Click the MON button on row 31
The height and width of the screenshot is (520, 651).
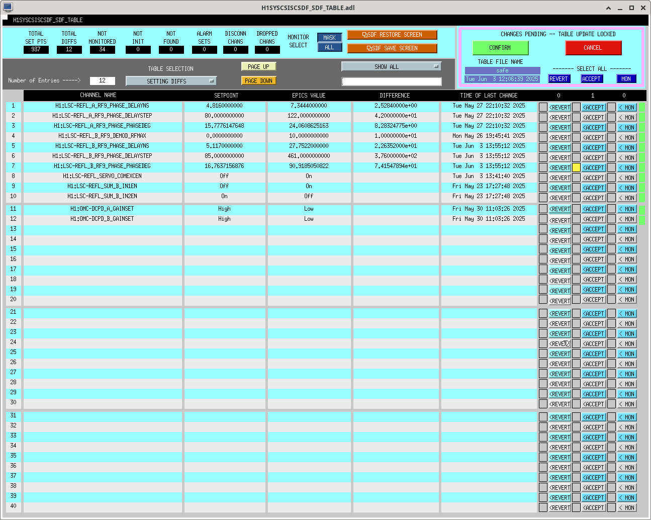pyautogui.click(x=627, y=417)
